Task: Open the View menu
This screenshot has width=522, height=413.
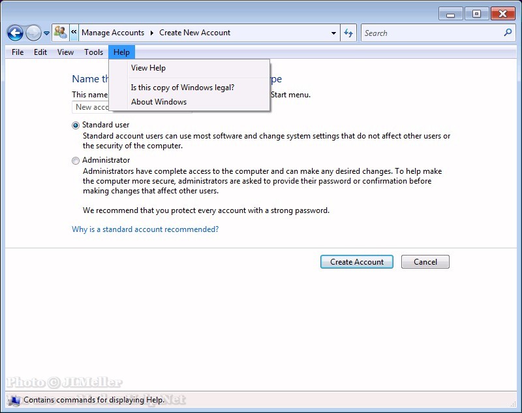Action: pyautogui.click(x=65, y=52)
